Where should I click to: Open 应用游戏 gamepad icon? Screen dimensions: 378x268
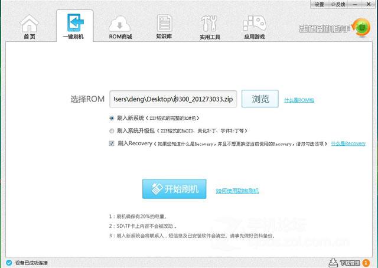pos(255,24)
